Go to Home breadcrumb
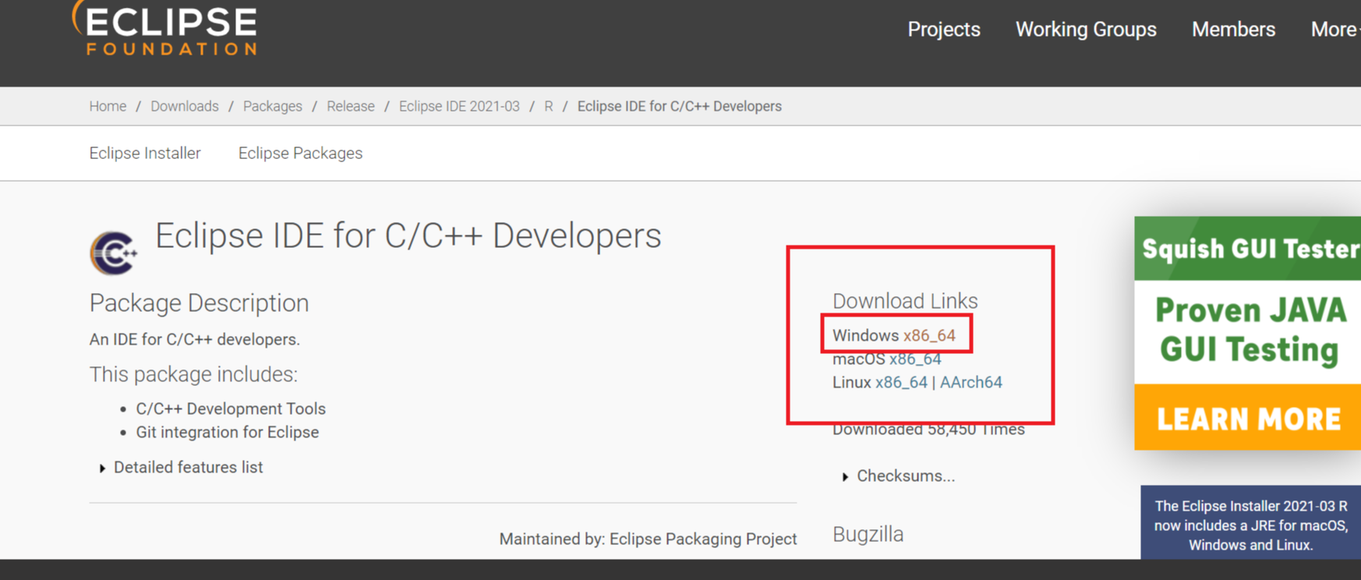 click(108, 106)
